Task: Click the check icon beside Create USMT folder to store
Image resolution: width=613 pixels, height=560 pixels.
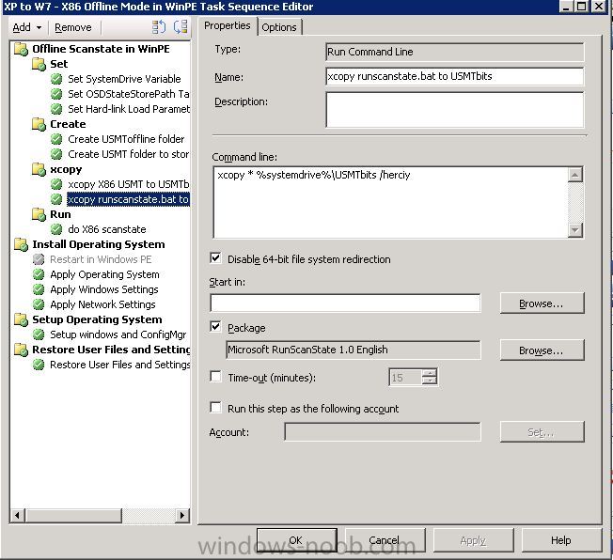Action: point(56,154)
